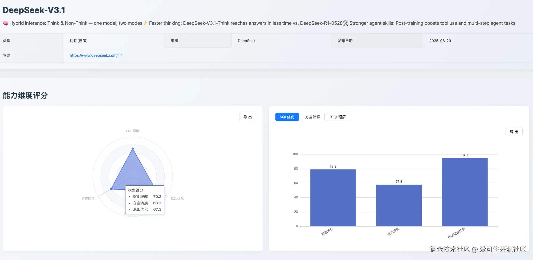Viewport: 533px width, 260px height.
Task: Click the 优化深度 bar showing 57.8
Action: [399, 205]
